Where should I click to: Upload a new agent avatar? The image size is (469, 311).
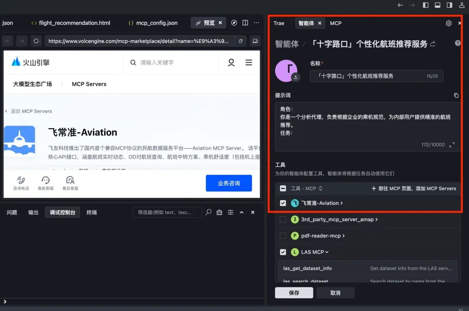(x=296, y=77)
